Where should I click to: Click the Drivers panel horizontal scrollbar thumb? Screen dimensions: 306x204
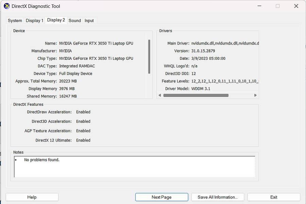pyautogui.click(x=196, y=96)
